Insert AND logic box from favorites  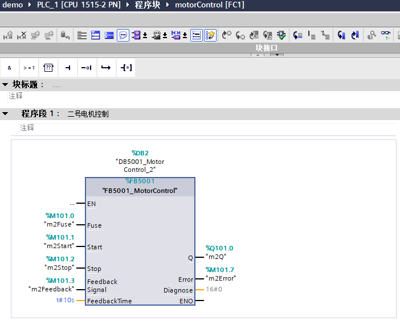click(10, 68)
